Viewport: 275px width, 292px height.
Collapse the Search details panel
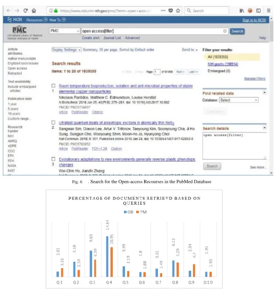click(x=264, y=128)
